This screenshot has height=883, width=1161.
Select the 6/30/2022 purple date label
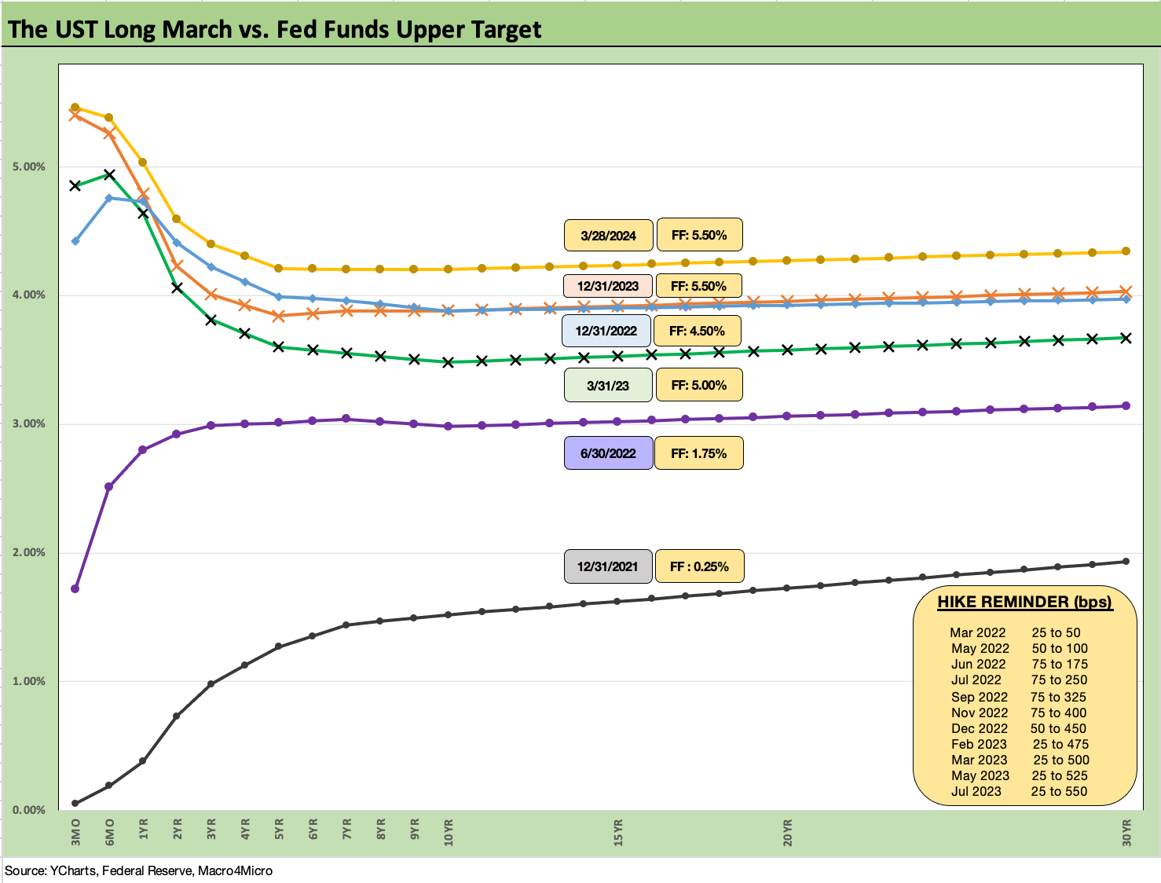click(x=606, y=452)
